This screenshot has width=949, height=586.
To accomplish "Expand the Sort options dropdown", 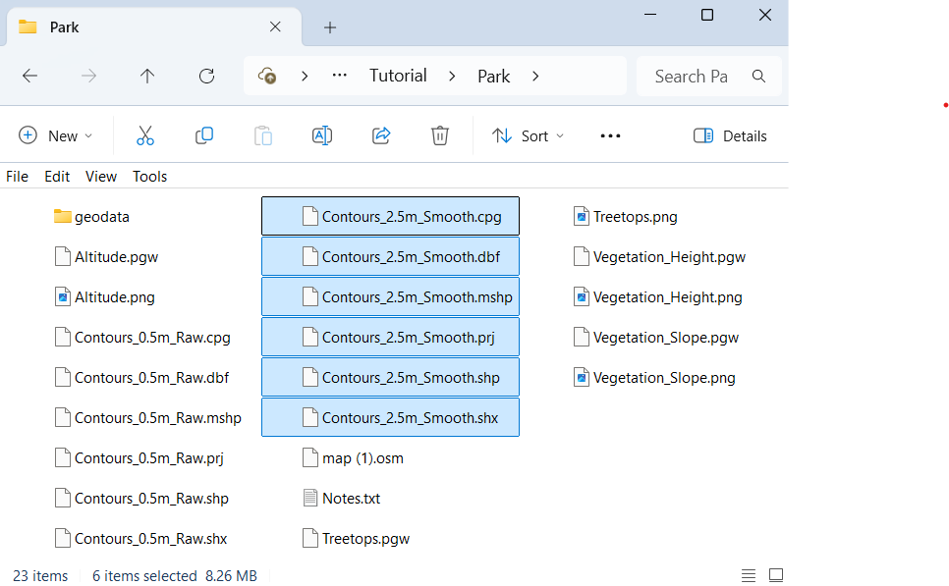I will [x=528, y=136].
